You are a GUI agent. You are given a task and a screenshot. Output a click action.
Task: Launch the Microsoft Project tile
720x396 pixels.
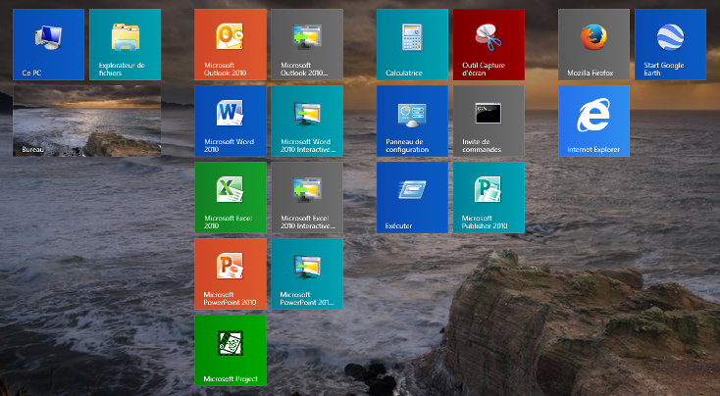click(x=231, y=351)
